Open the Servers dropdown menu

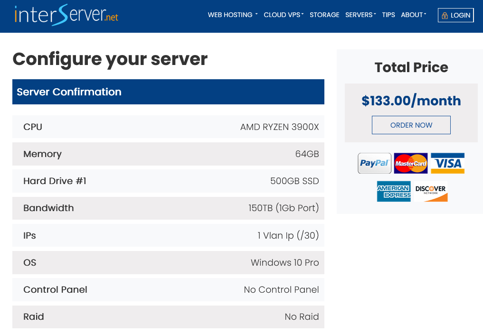(x=361, y=15)
